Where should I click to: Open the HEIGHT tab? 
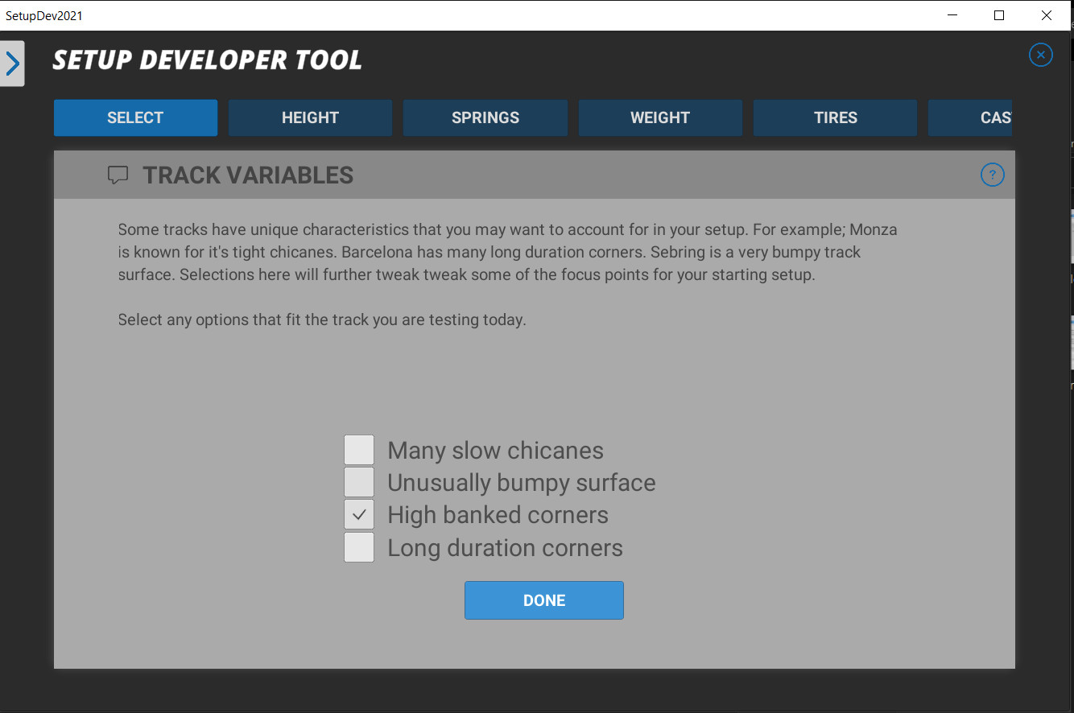pos(310,118)
